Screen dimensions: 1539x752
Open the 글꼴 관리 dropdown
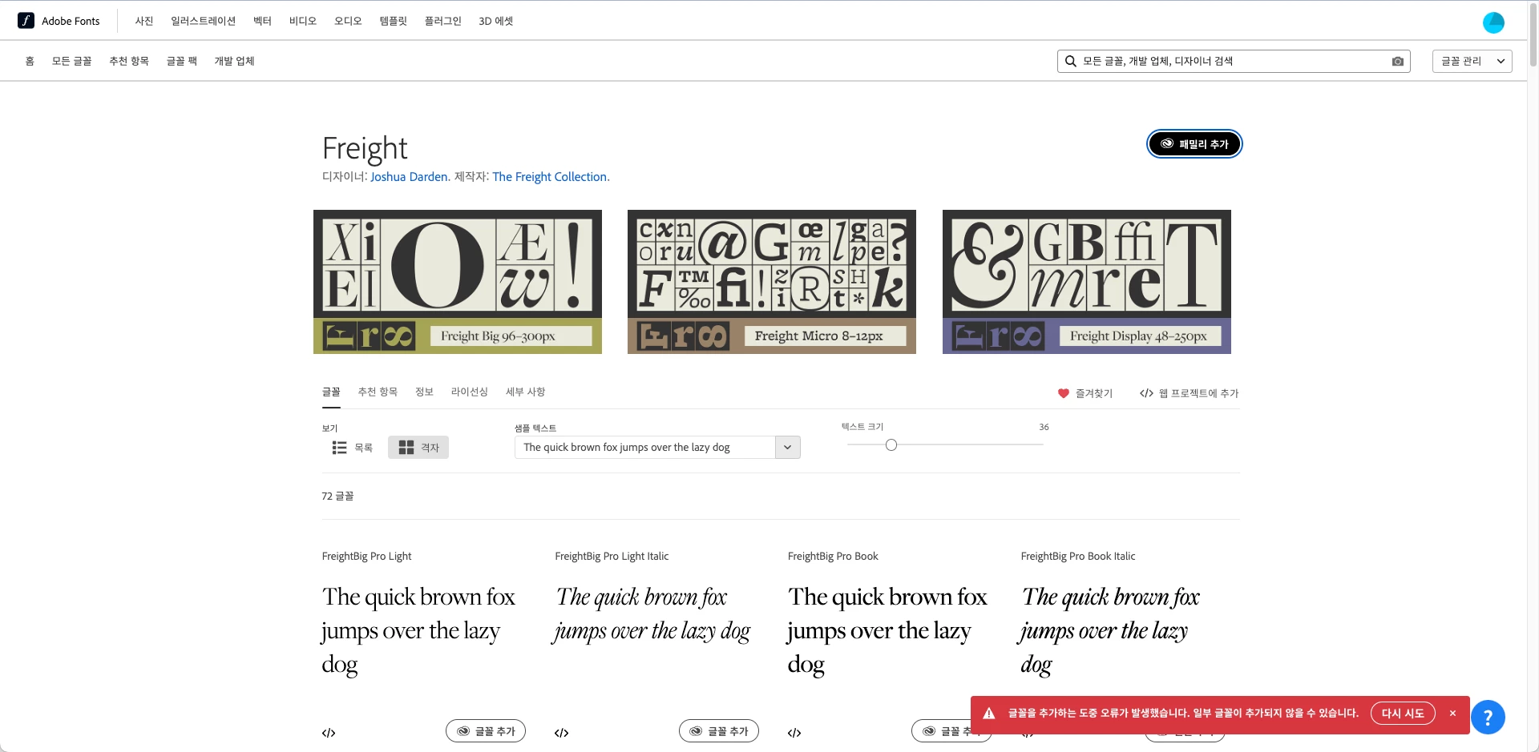coord(1472,61)
